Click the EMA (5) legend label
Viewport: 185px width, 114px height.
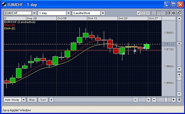[10, 25]
